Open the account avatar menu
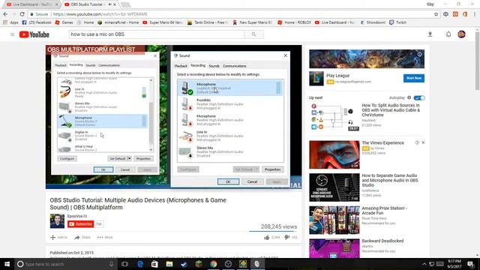Viewport: 480px width, 270px height. [462, 34]
